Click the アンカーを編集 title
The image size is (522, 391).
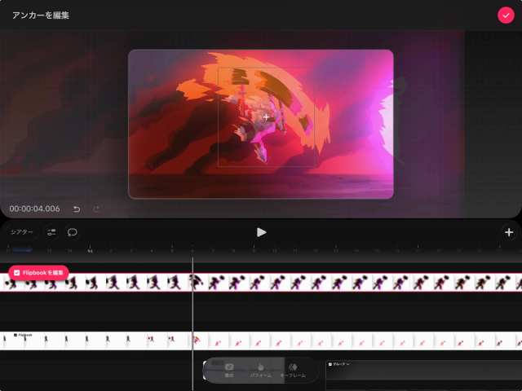(x=41, y=15)
